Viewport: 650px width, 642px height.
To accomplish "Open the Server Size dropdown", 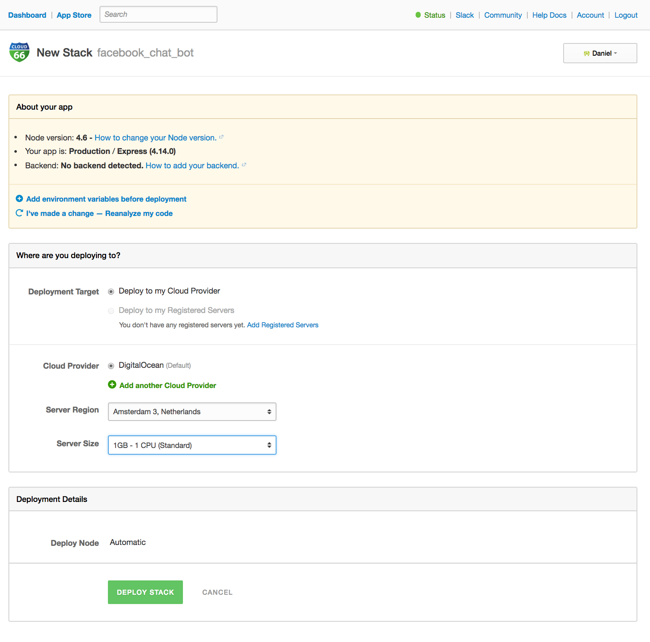I will point(192,445).
